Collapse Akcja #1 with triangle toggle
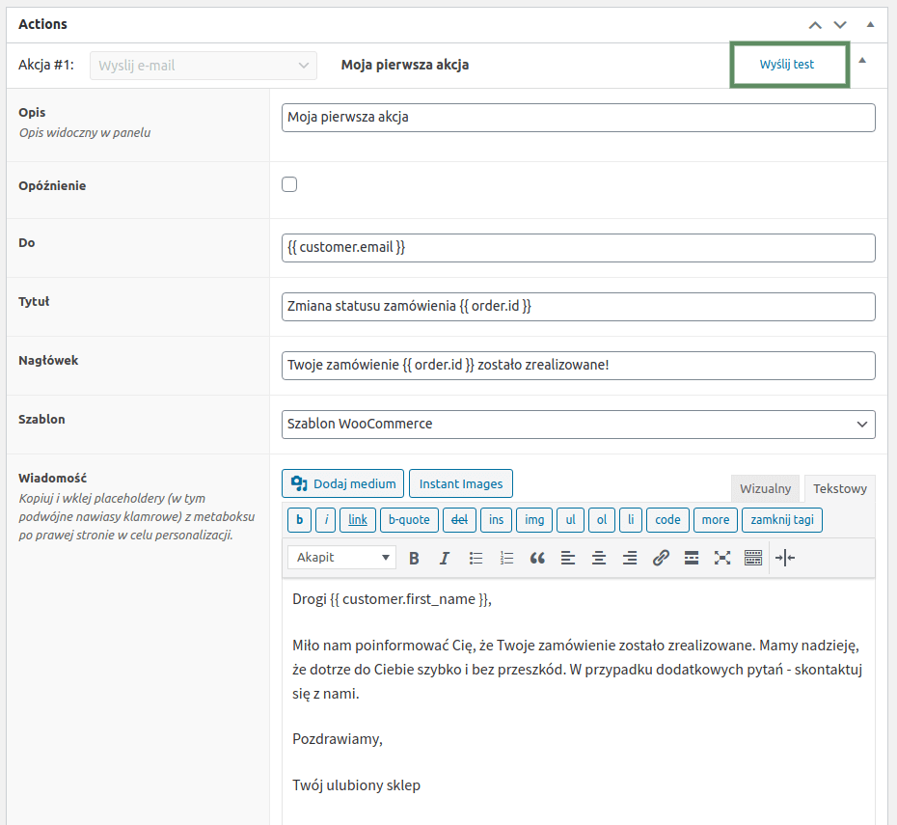This screenshot has height=825, width=897. (862, 60)
